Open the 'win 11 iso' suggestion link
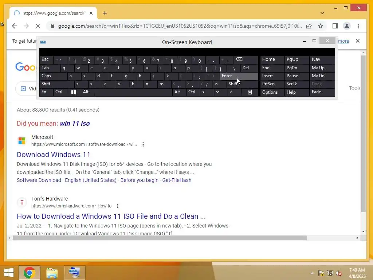 (75, 124)
